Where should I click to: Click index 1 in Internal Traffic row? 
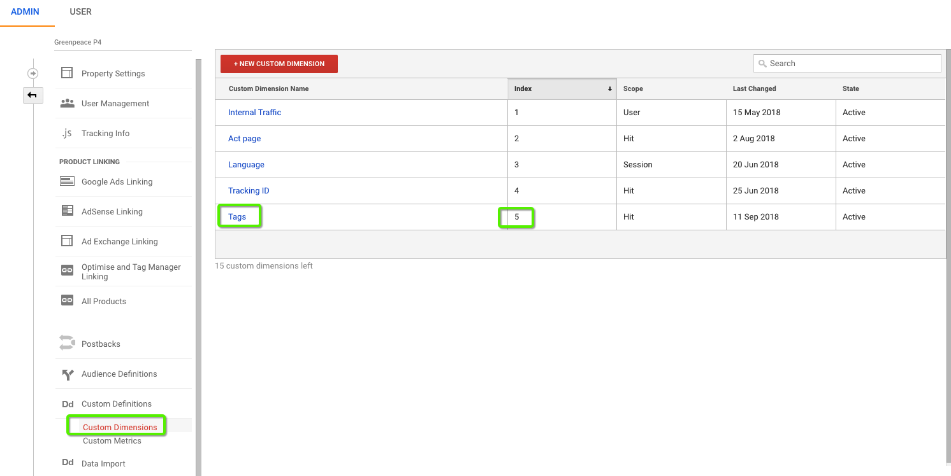pyautogui.click(x=516, y=112)
